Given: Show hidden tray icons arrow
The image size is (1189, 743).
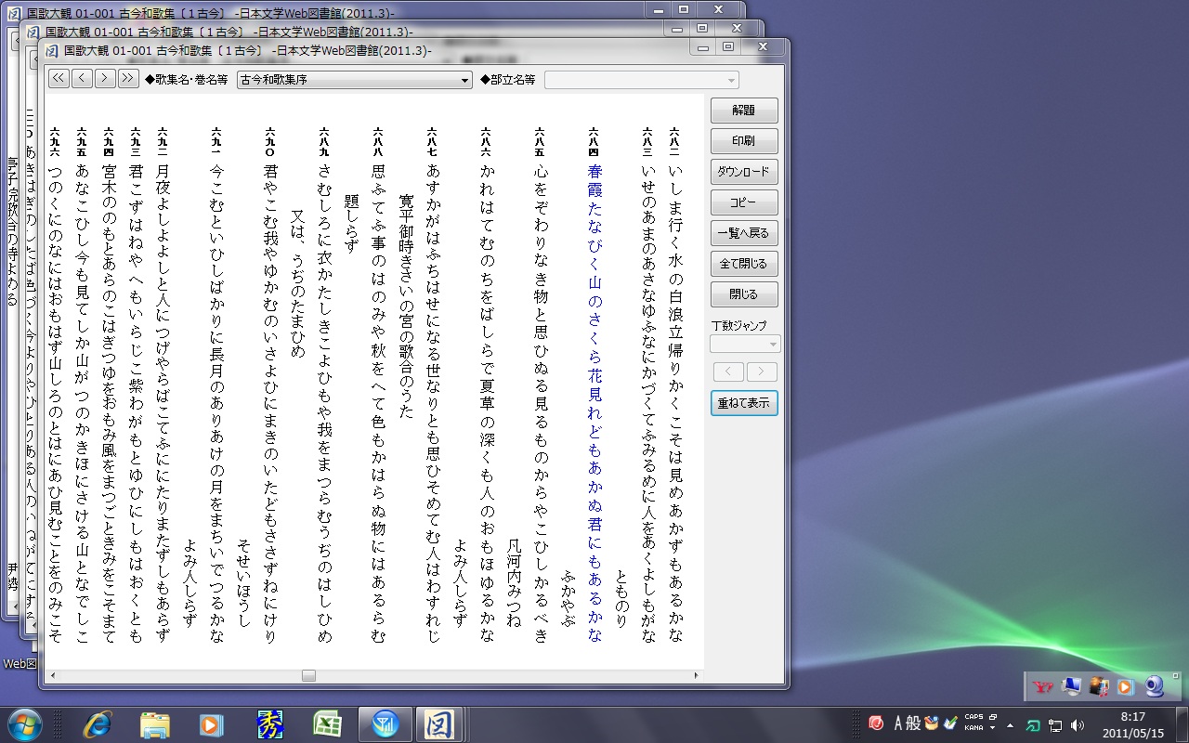Looking at the screenshot, I should pyautogui.click(x=1010, y=725).
